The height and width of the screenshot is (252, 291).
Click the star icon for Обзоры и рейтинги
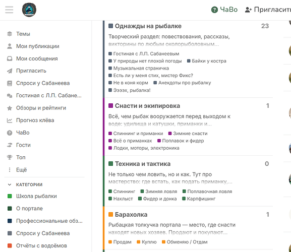click(x=10, y=108)
